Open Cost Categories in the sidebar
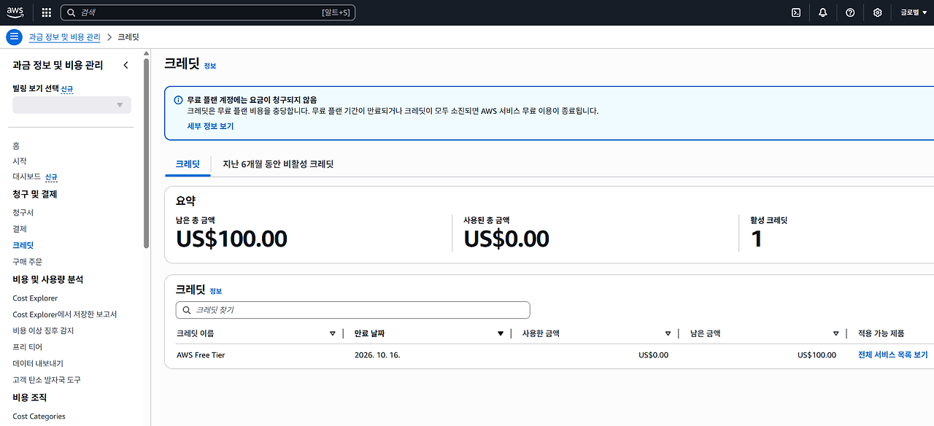The width and height of the screenshot is (934, 426). [39, 417]
